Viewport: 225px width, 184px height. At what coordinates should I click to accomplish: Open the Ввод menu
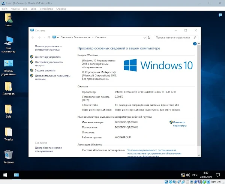(x=33, y=9)
